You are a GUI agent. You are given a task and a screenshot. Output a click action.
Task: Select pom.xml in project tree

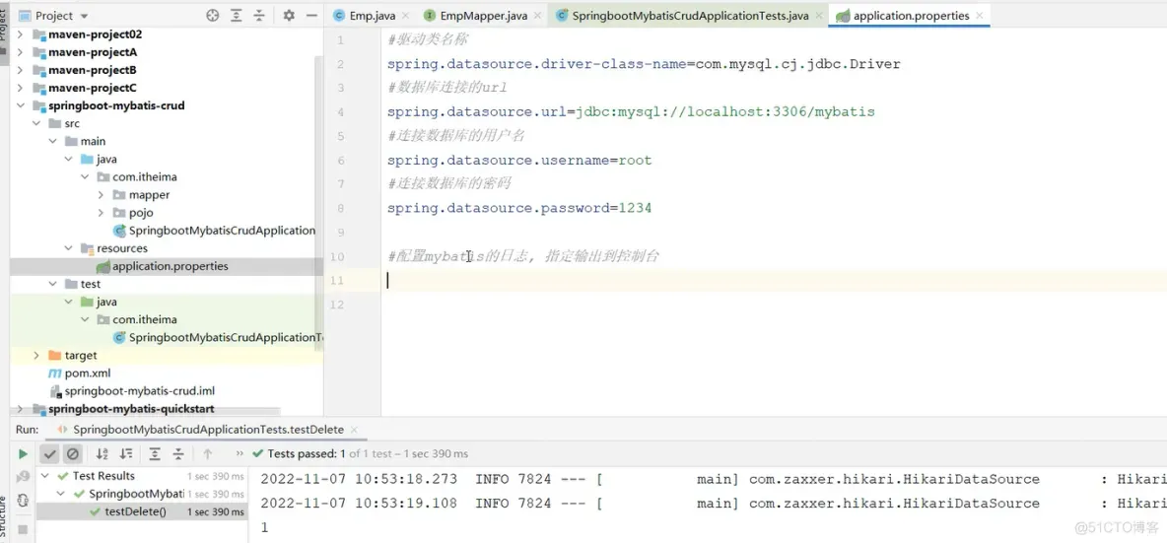pos(80,373)
